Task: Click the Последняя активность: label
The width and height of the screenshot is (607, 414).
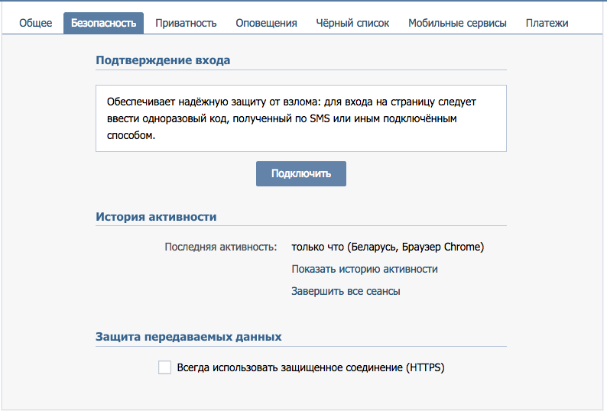Action: [x=220, y=247]
